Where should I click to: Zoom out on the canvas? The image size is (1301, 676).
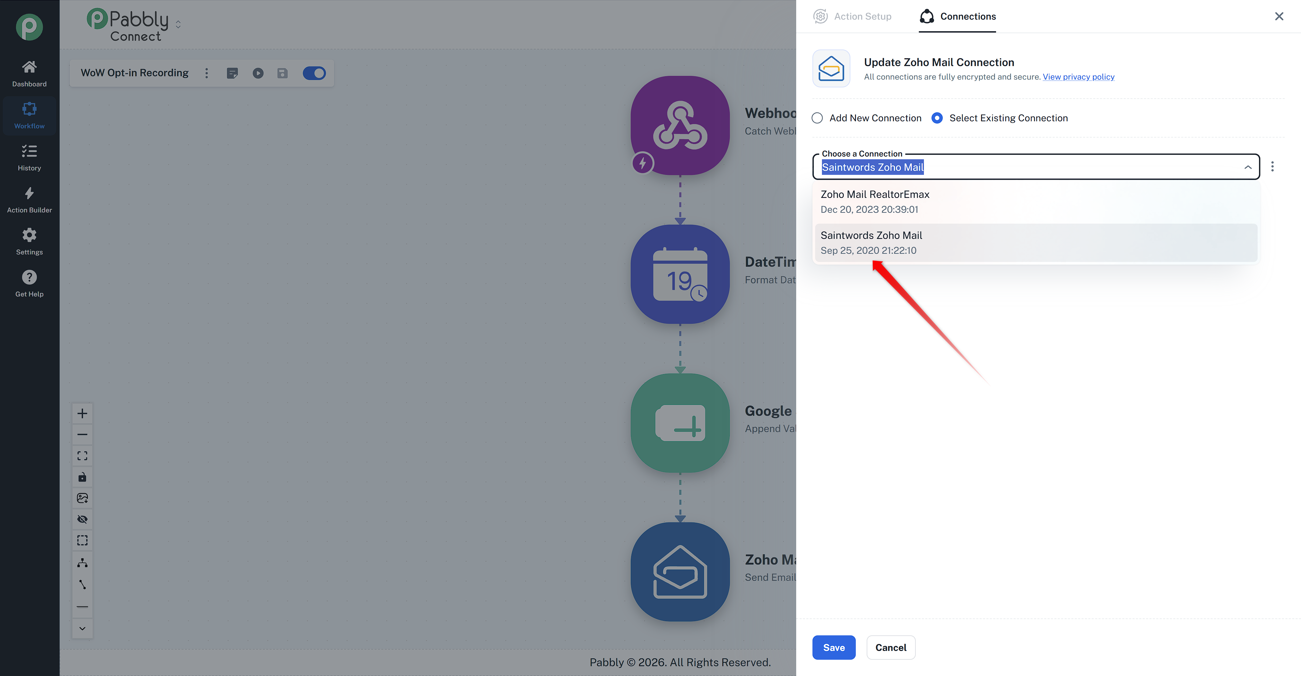82,434
